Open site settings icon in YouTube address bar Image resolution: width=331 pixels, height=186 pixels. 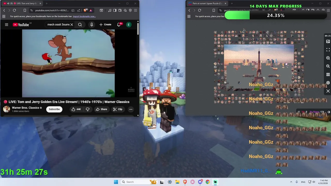(31, 10)
